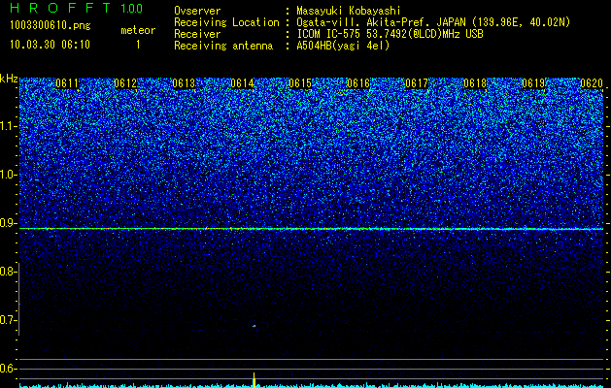This screenshot has height=388, width=611.
Task: Select the A504HB(yagi 4el) antenna text
Action: tap(343, 46)
